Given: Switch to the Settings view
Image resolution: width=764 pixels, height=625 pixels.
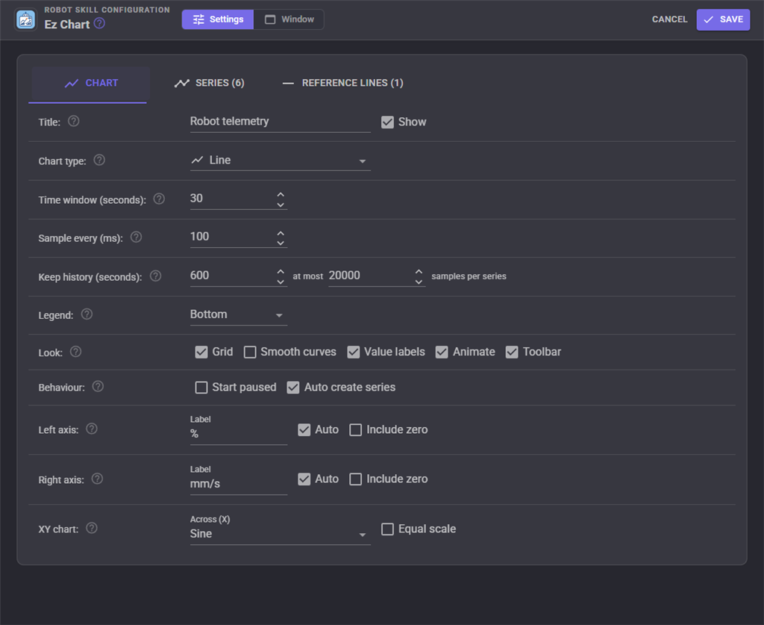Looking at the screenshot, I should (218, 19).
